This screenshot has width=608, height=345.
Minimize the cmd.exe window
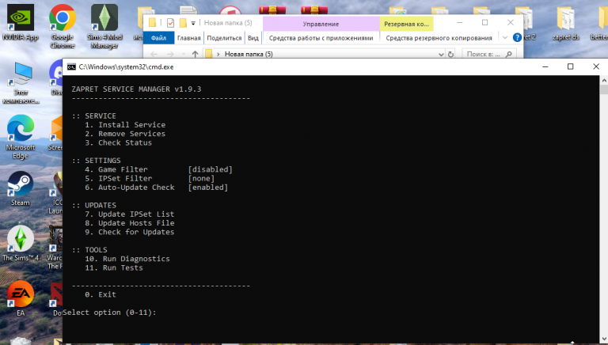pos(545,66)
